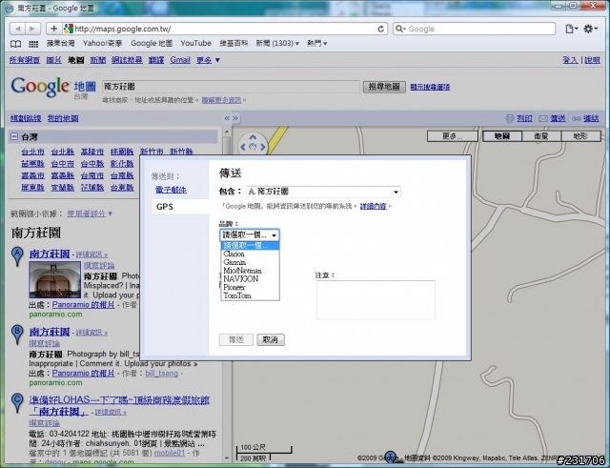Image resolution: width=610 pixels, height=468 pixels.
Task: Go back with the browser back arrow
Action: [x=17, y=29]
